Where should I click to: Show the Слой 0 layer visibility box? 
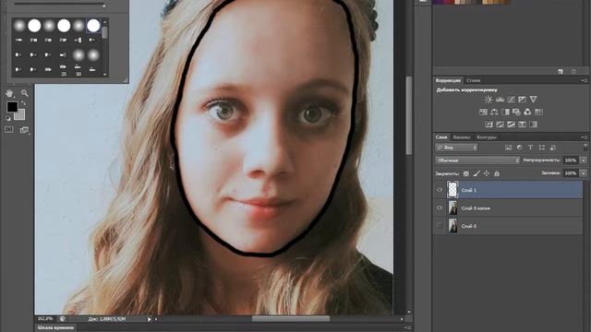point(440,226)
